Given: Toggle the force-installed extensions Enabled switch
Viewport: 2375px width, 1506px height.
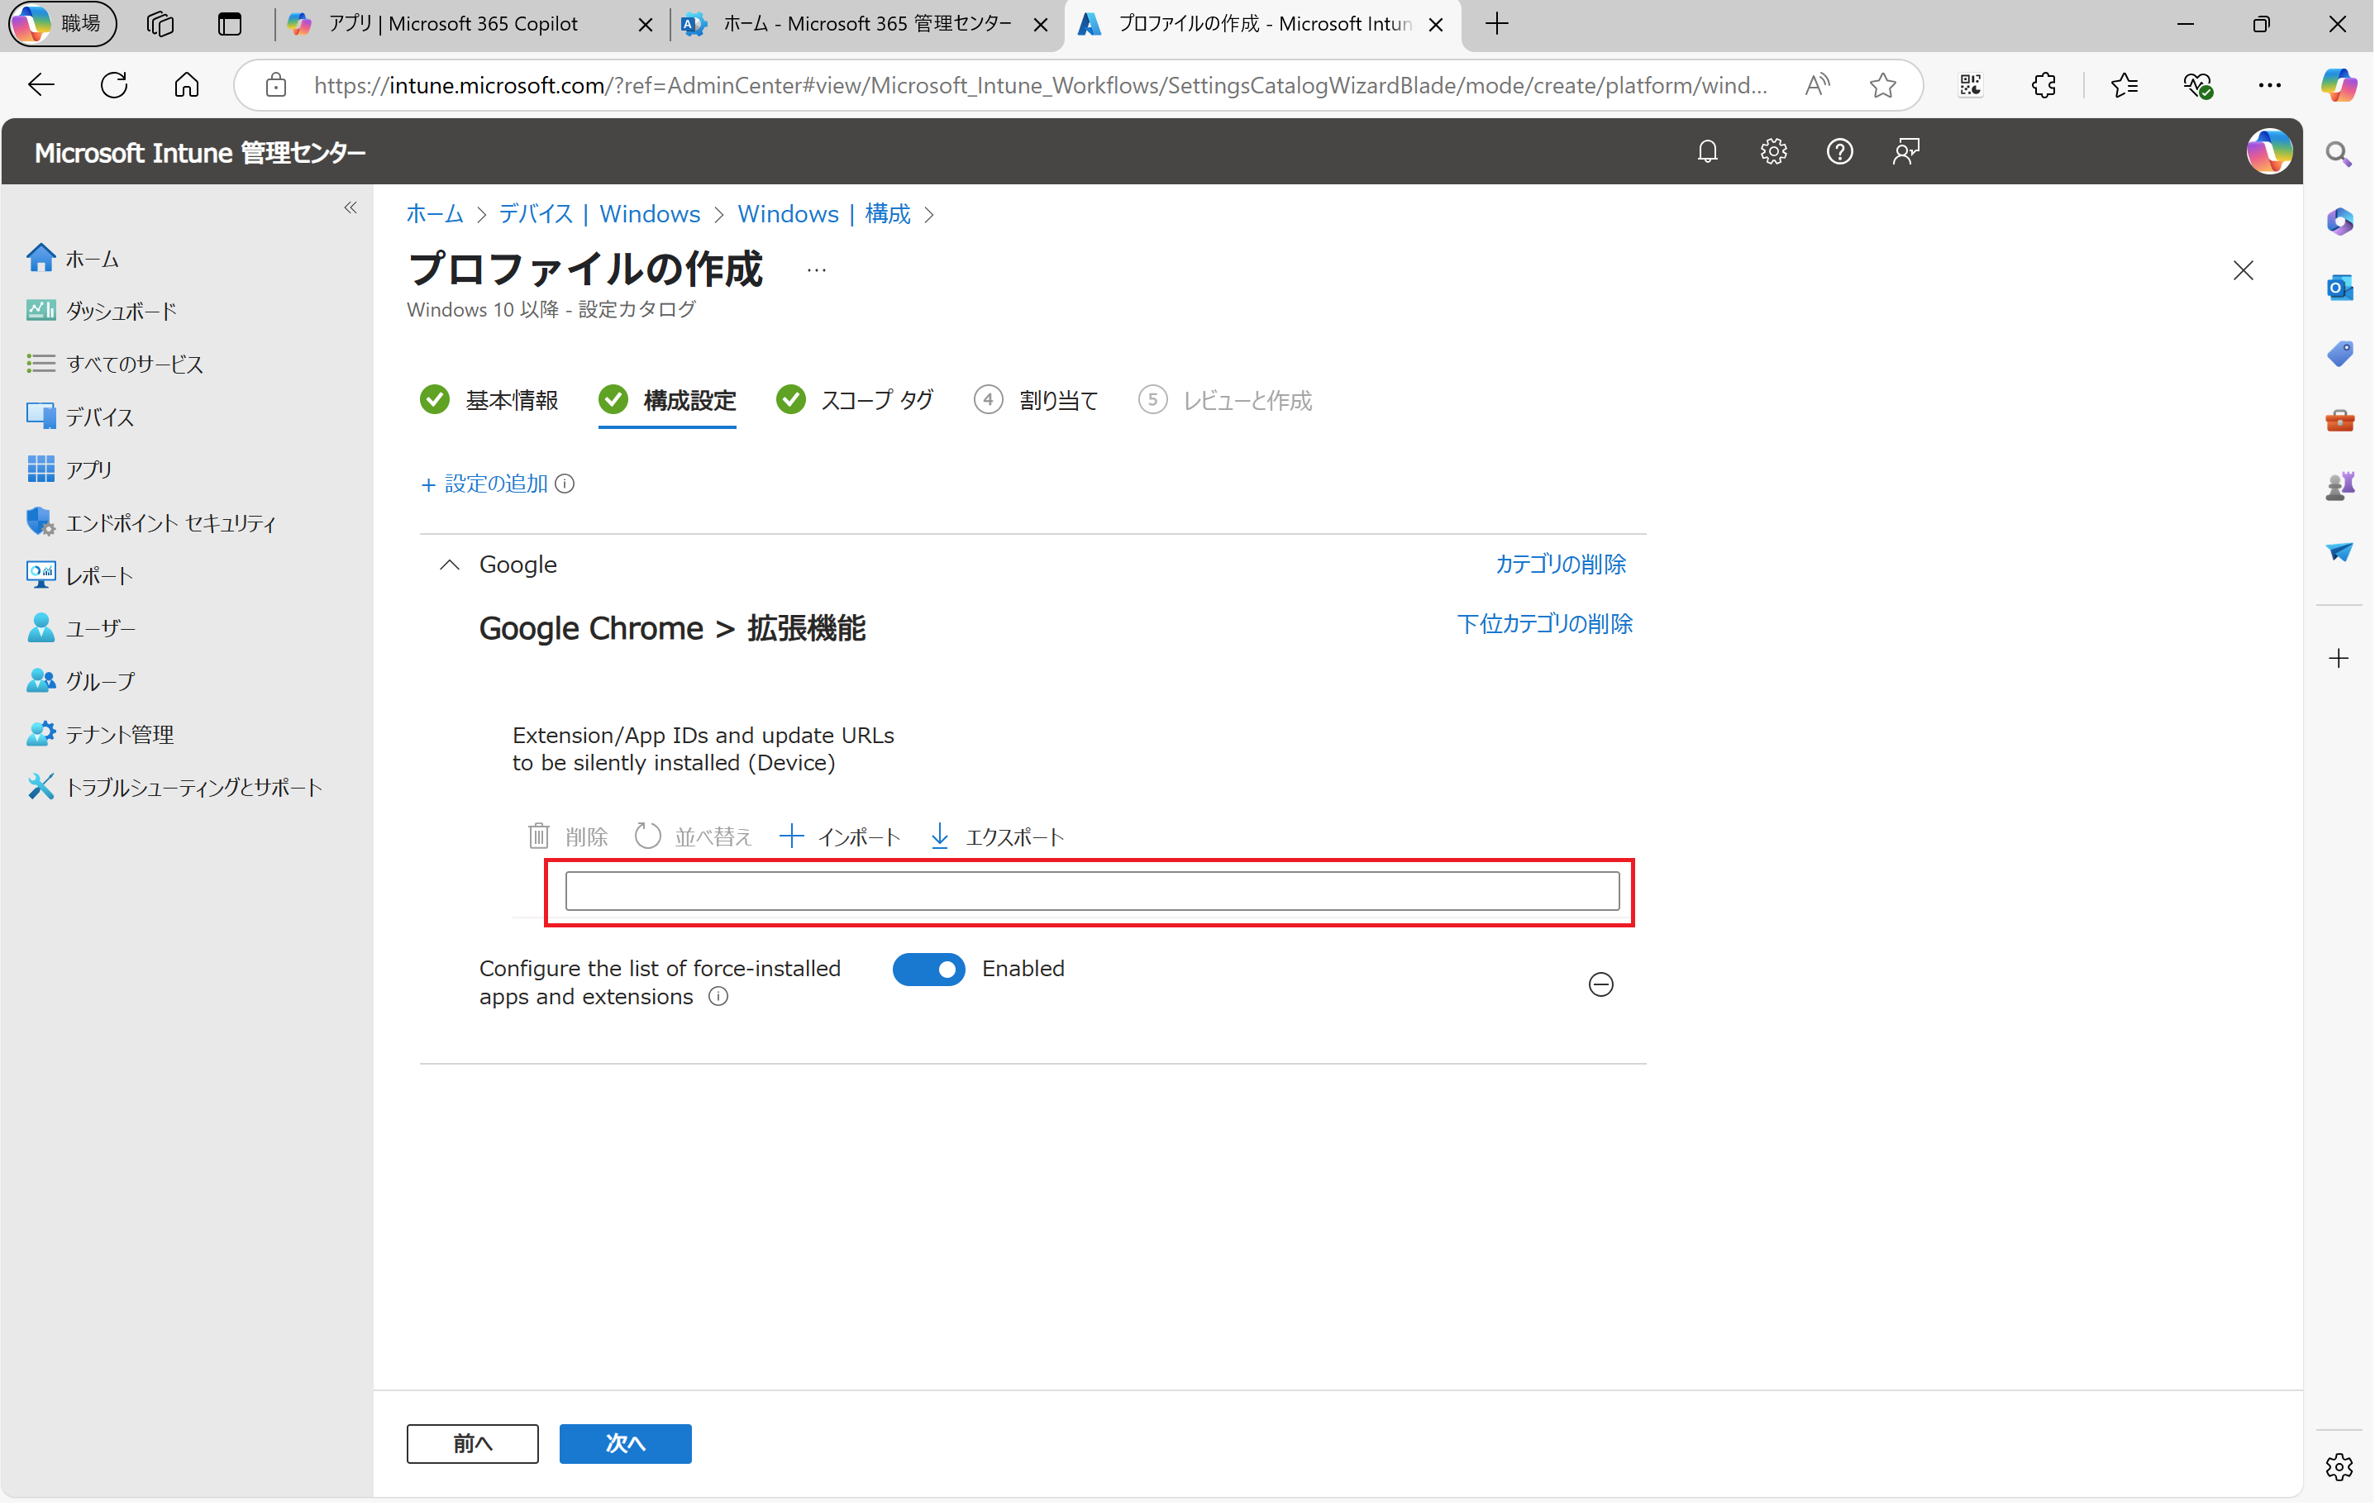Looking at the screenshot, I should (928, 969).
